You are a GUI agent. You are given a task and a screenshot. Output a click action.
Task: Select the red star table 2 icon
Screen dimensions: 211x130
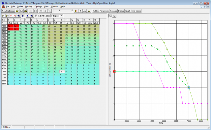click(15, 16)
